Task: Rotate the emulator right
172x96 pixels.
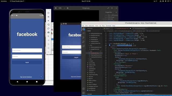Action: point(48,29)
